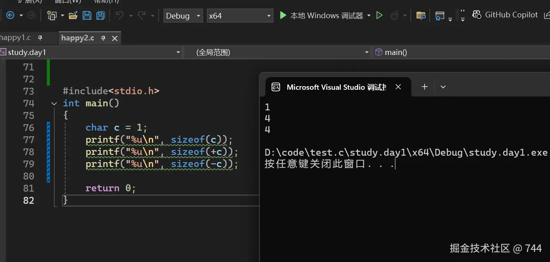Select the New File toolbar icon
550x262 pixels.
click(52, 15)
